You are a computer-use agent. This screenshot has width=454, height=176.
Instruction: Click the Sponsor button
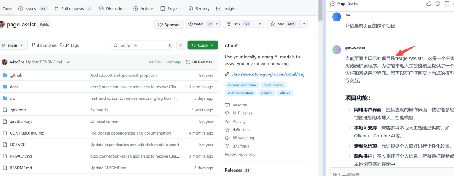click(169, 24)
